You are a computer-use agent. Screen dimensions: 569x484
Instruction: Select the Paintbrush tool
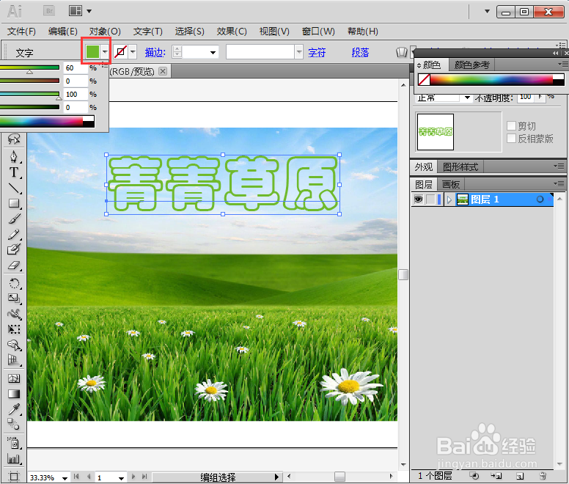(14, 219)
